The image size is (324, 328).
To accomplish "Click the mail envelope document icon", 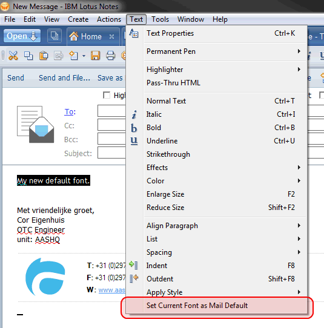I will (36, 125).
